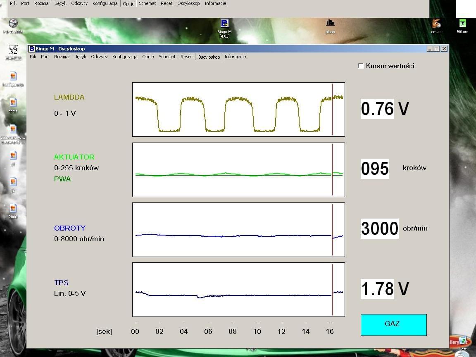The image size is (476, 357).
Task: Click the Bingo M window system icon
Action: coord(32,49)
